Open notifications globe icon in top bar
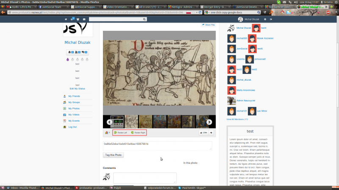This screenshot has width=339, height=190. (x=72, y=19)
